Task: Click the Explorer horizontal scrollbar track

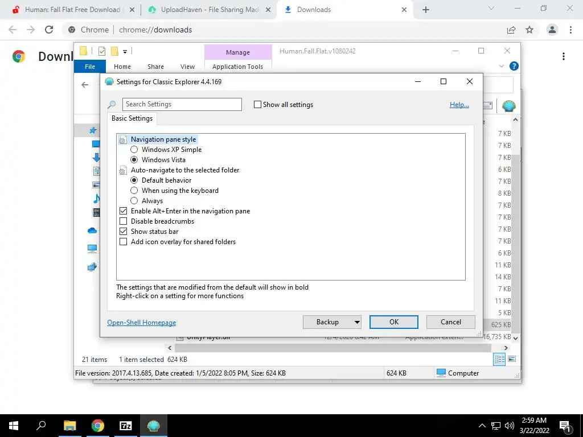Action: 332,348
